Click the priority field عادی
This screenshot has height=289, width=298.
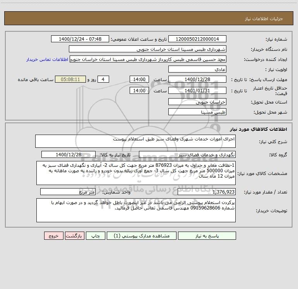click(197, 69)
